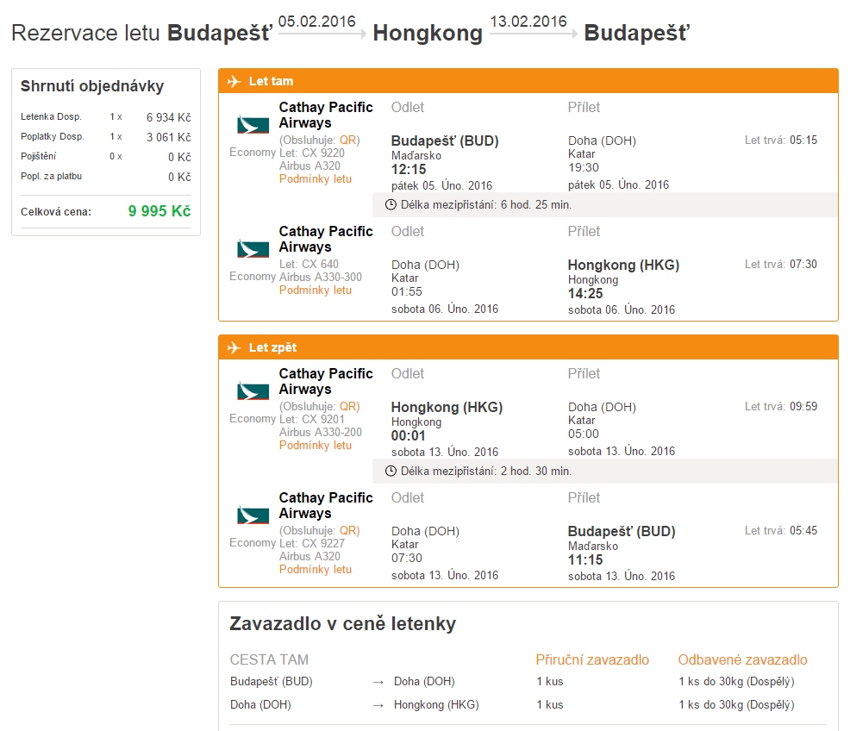
Task: Click Cathay Pacific logo for flight CX 640
Action: click(x=253, y=248)
